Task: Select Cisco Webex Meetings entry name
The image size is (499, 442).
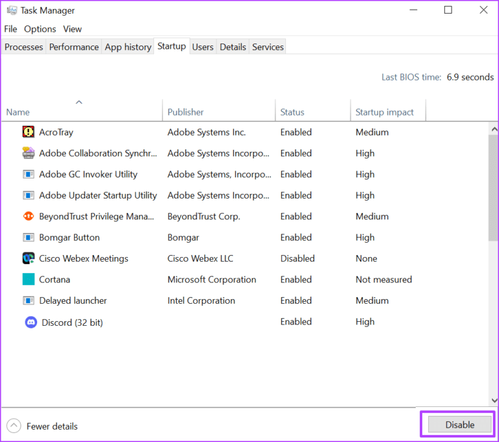Action: 84,258
